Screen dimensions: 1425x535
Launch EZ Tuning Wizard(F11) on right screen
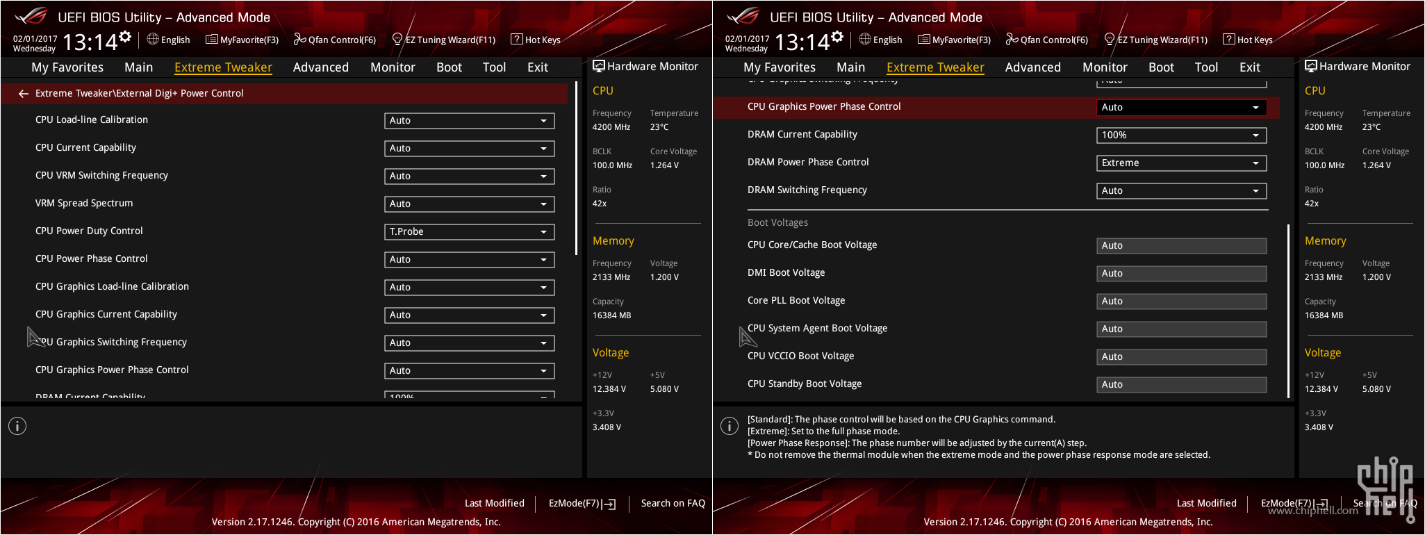point(1156,40)
